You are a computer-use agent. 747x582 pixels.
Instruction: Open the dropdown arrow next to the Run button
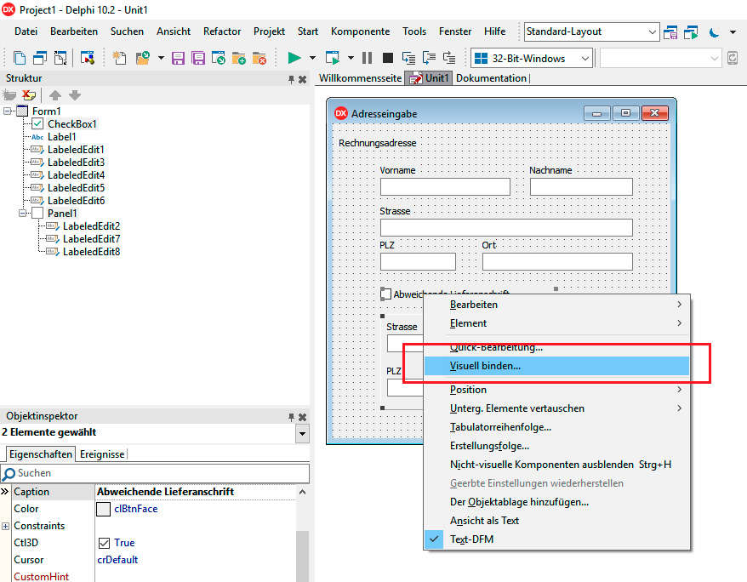coord(312,58)
